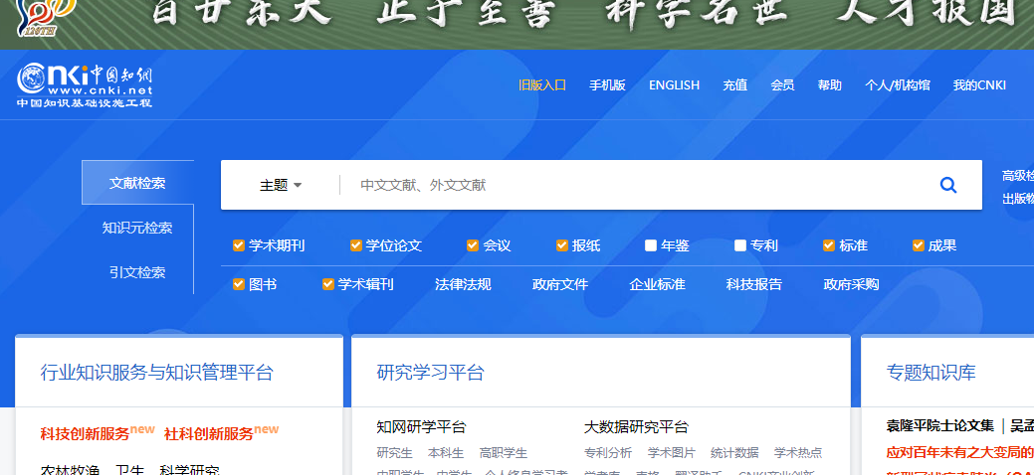Uncheck the 学术期刊 checkbox
Image resolution: width=1034 pixels, height=475 pixels.
238,245
